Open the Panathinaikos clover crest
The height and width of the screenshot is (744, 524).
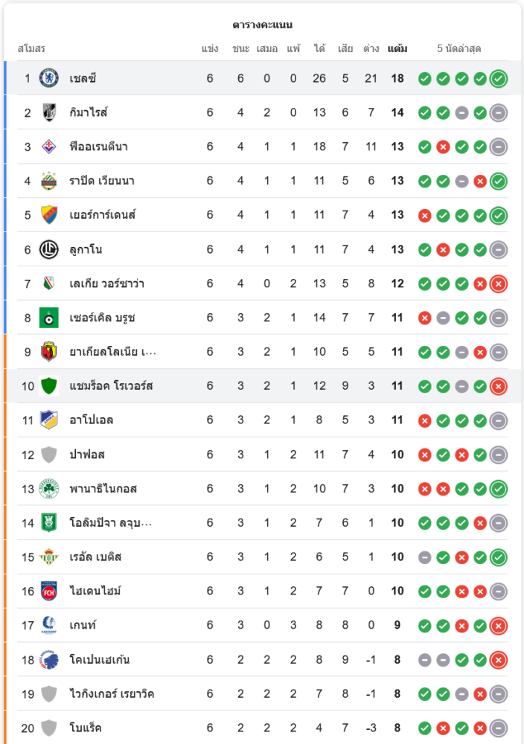tap(49, 489)
